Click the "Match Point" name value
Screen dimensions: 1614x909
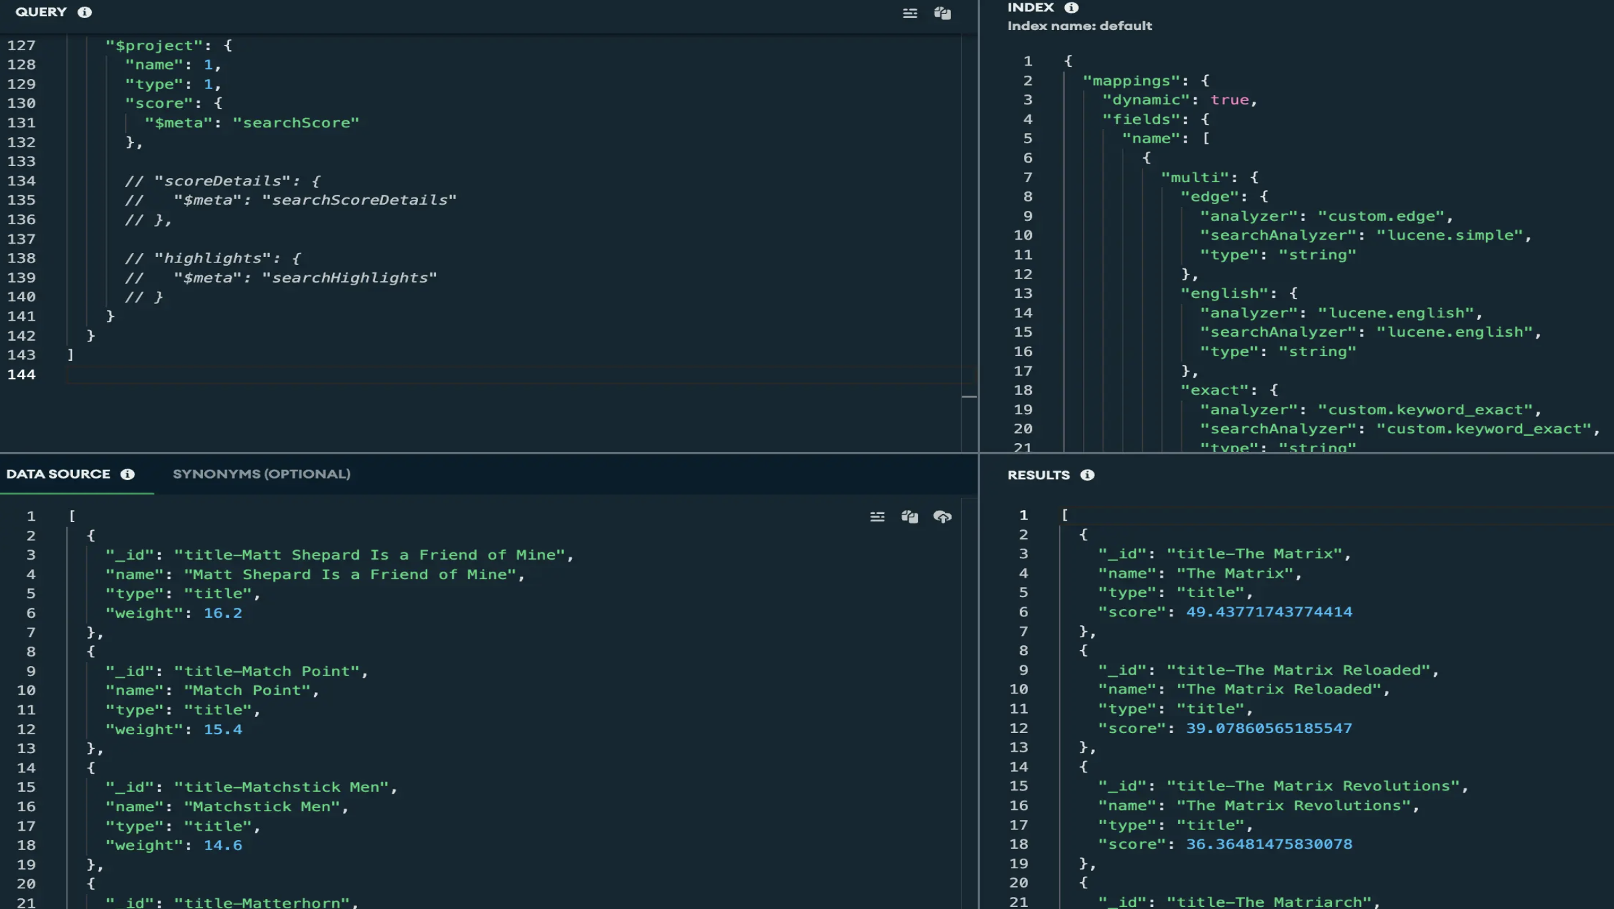click(x=247, y=690)
